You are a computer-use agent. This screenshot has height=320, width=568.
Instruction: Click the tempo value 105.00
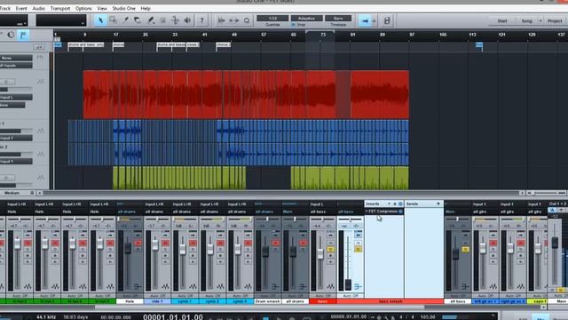(428, 317)
